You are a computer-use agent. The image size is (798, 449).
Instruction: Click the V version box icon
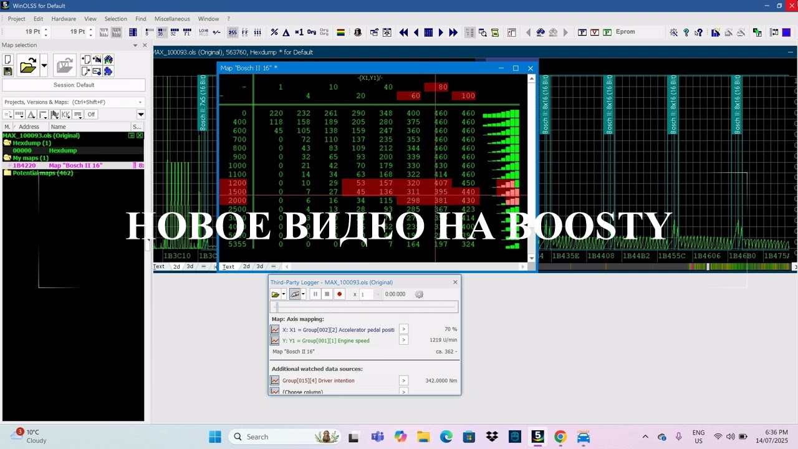595,32
